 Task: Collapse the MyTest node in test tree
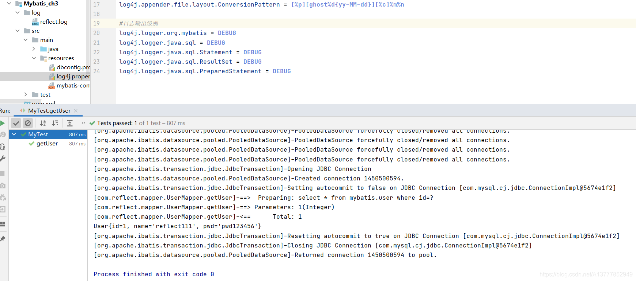coord(14,134)
